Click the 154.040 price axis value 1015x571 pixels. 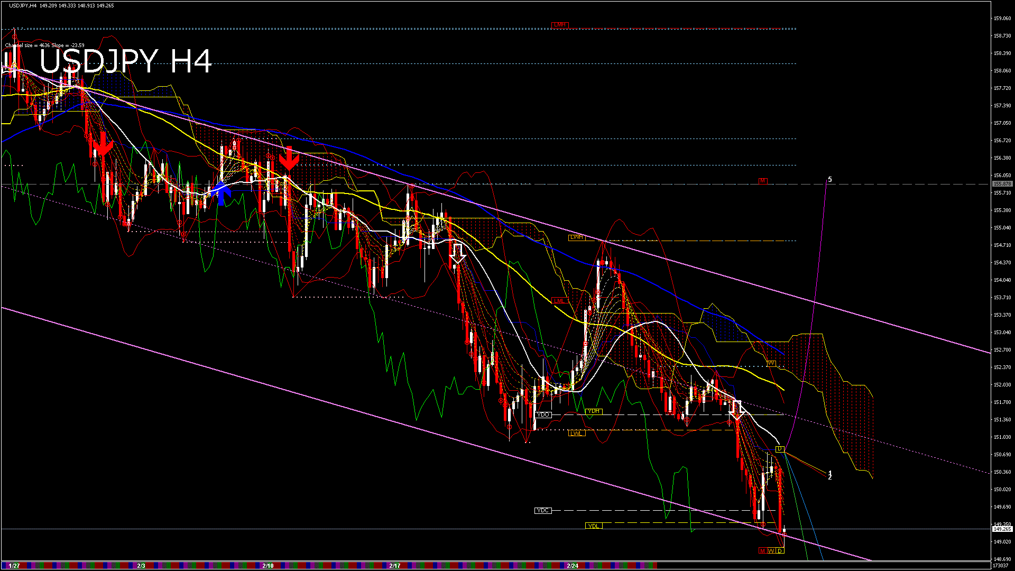pyautogui.click(x=1002, y=280)
